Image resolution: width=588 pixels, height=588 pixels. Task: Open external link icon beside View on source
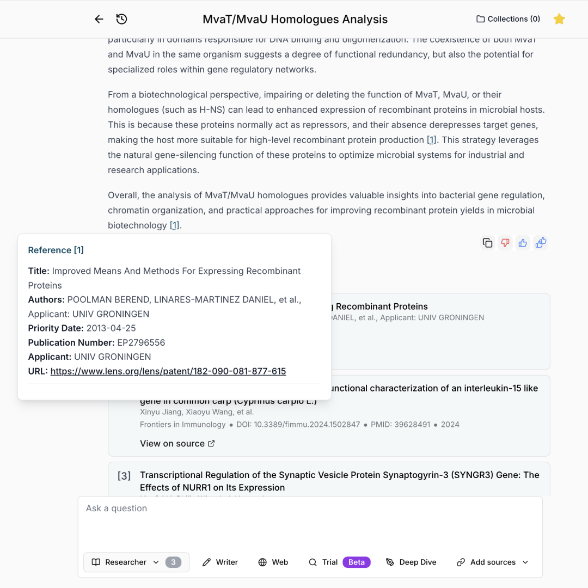(x=211, y=444)
